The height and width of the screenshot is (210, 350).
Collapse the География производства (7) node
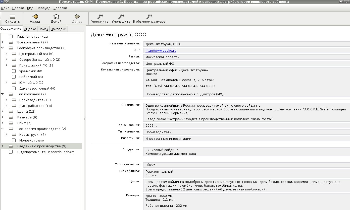tap(2, 48)
